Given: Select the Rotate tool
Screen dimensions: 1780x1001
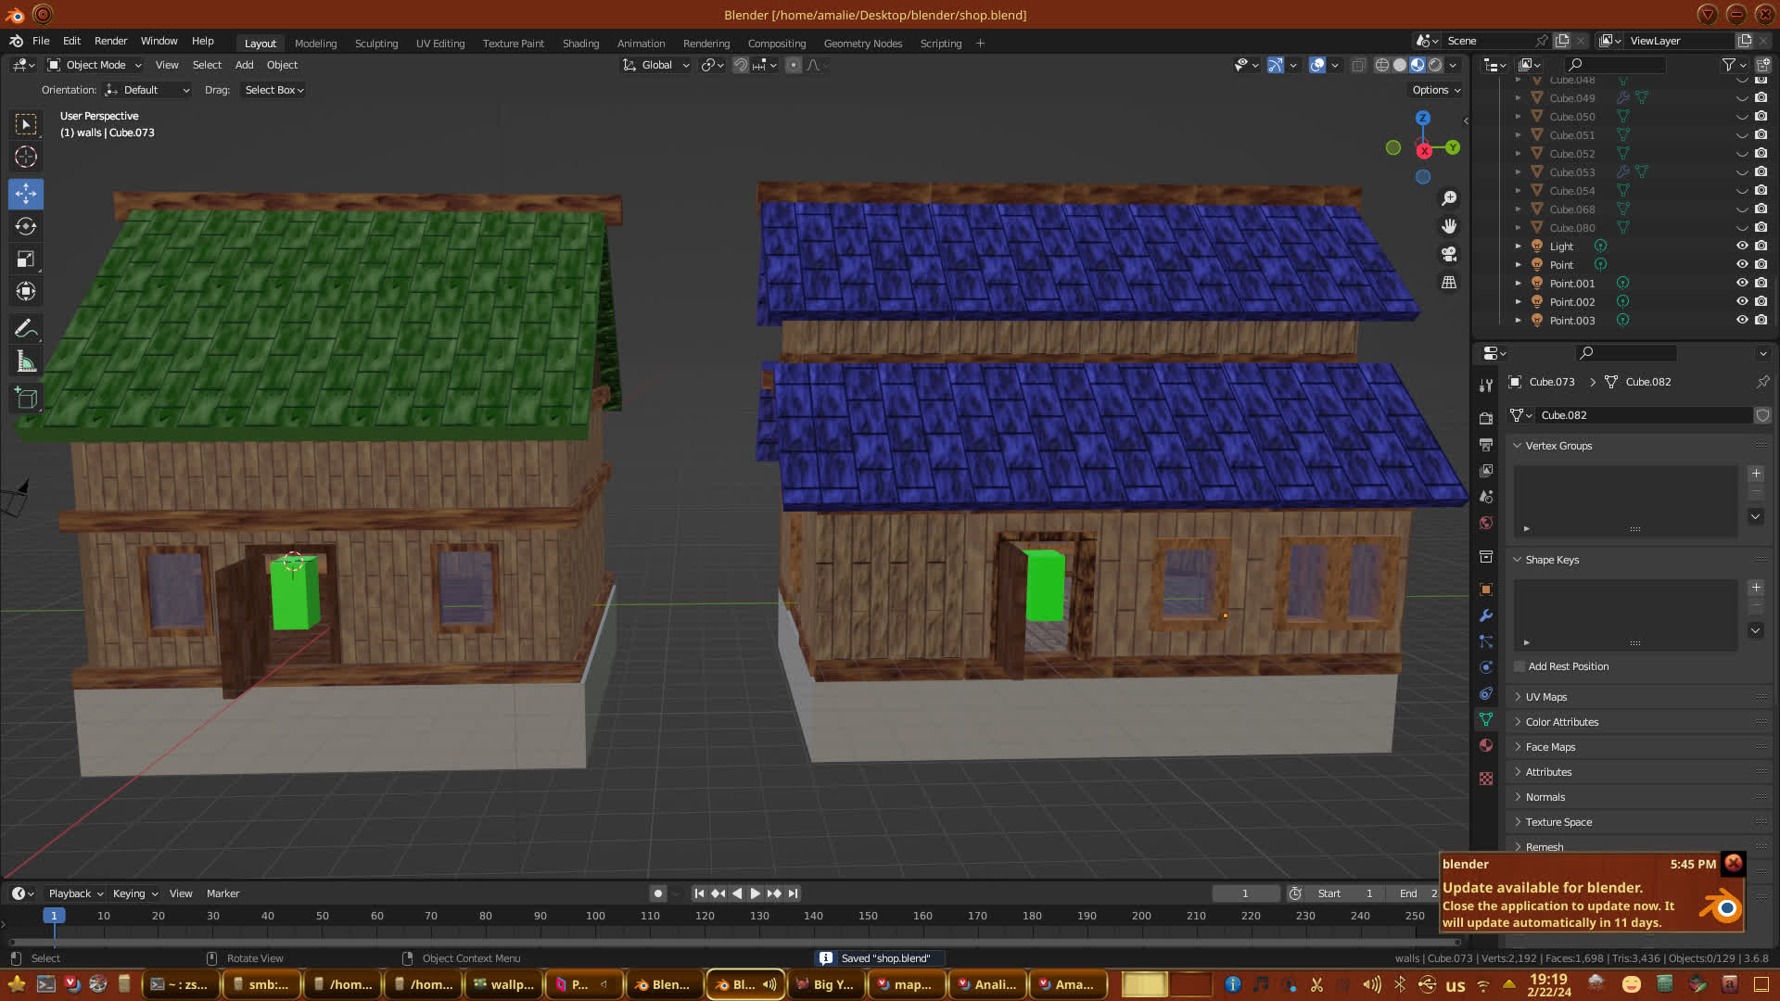Looking at the screenshot, I should 26,226.
